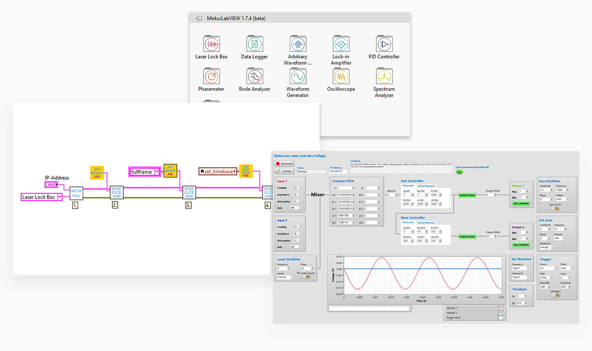
Task: Launch the Lock-in Amplifier icon
Action: [x=341, y=44]
